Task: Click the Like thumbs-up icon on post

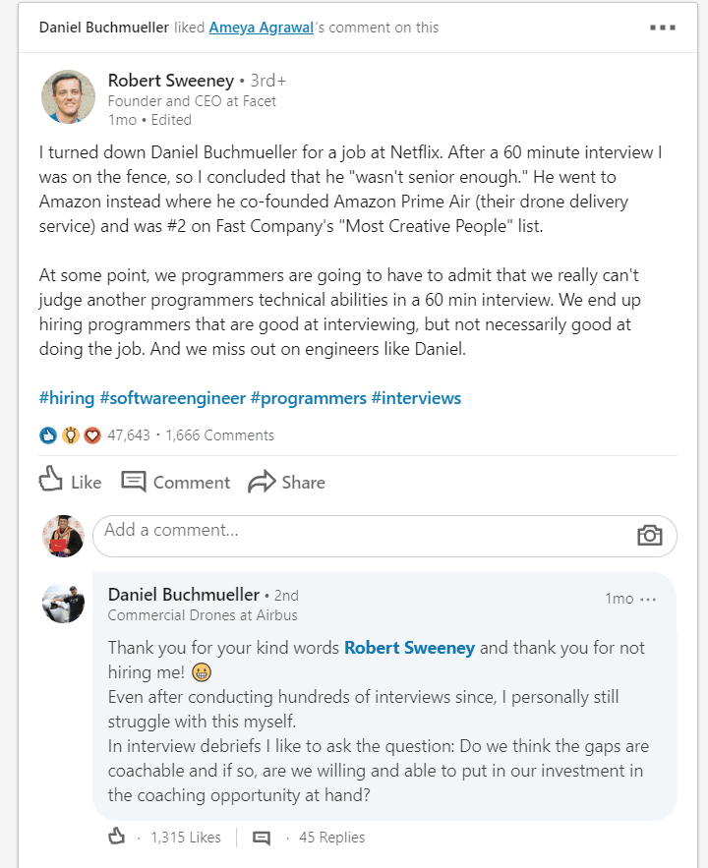Action: click(50, 479)
